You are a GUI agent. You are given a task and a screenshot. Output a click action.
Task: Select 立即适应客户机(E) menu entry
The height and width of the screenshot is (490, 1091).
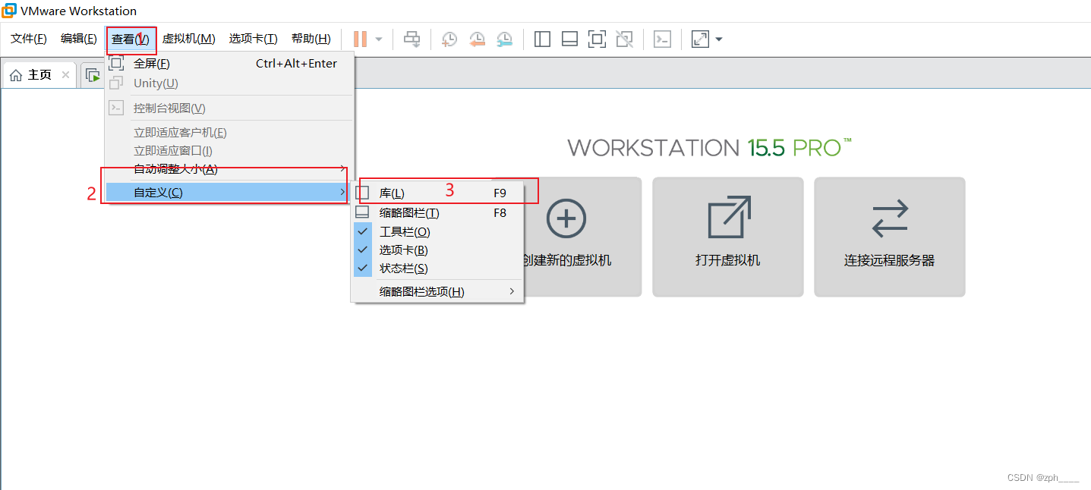tap(229, 133)
